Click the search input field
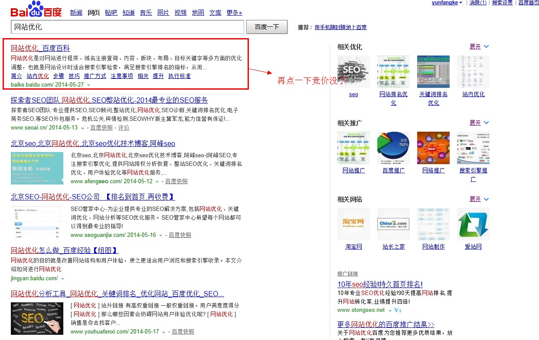Viewport: 539px width, 340px height. (x=127, y=27)
